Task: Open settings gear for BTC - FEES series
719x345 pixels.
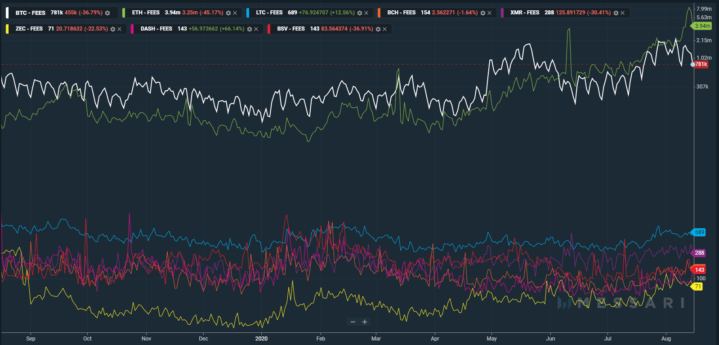Action: 107,13
